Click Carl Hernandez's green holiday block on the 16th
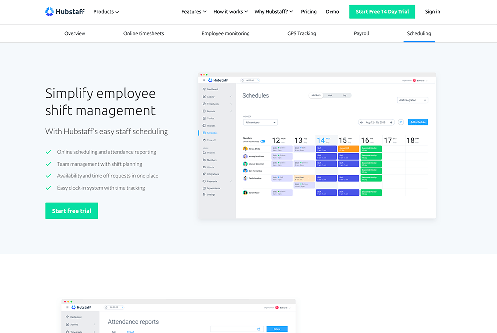This screenshot has height=333, width=497. point(371,171)
